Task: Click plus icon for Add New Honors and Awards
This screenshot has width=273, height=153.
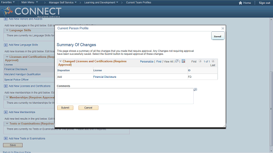Action: 6,19
